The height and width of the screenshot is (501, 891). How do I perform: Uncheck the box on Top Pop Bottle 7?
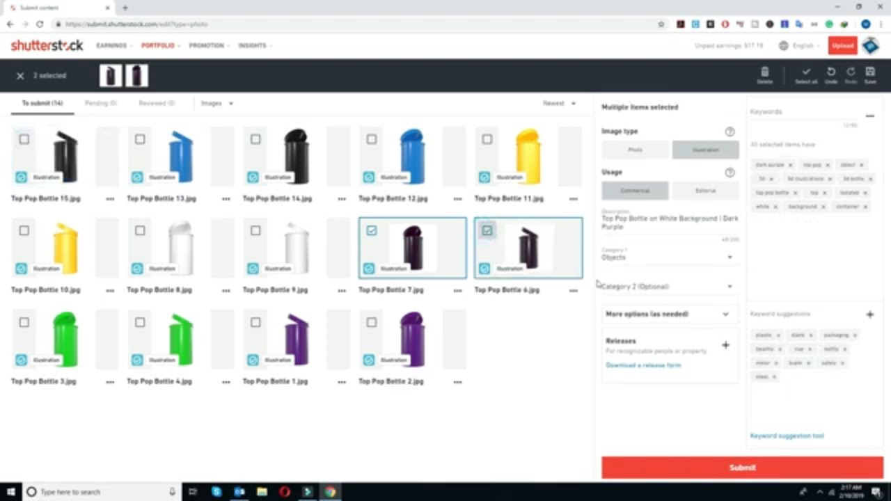click(x=372, y=230)
